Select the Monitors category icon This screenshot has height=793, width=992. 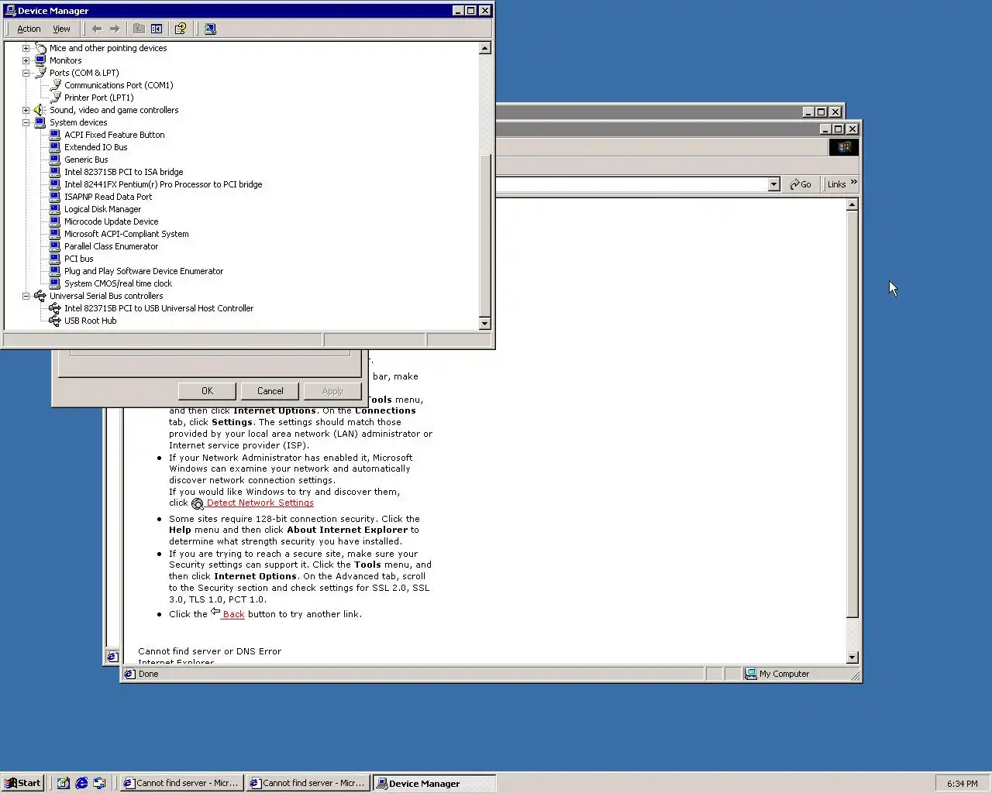(40, 60)
